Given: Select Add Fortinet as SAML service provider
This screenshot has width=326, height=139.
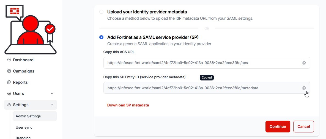Looking at the screenshot, I should 101,37.
